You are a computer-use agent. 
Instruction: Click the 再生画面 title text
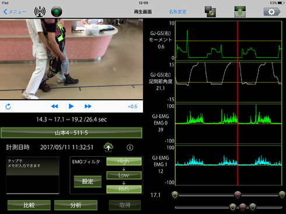click(143, 12)
